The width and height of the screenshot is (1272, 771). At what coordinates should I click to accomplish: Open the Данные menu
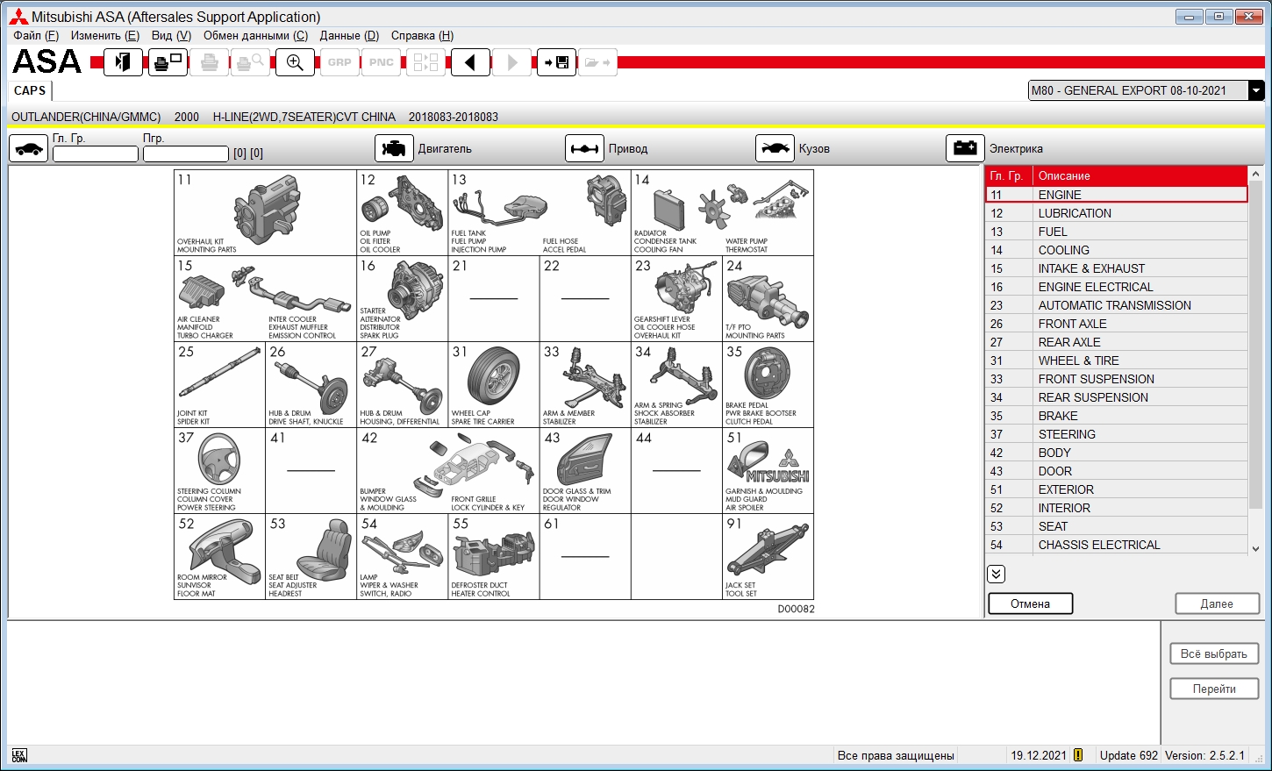349,35
